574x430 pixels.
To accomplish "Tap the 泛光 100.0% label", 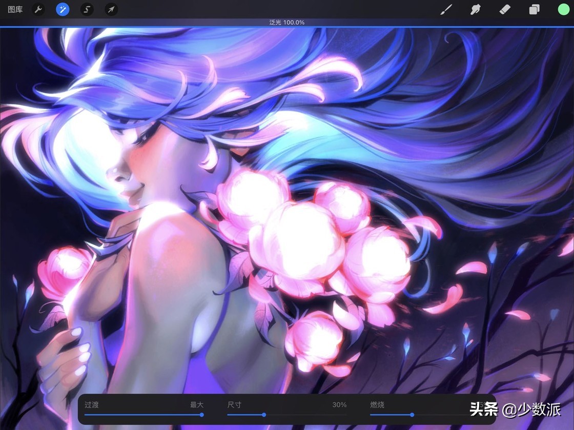I will pyautogui.click(x=287, y=23).
